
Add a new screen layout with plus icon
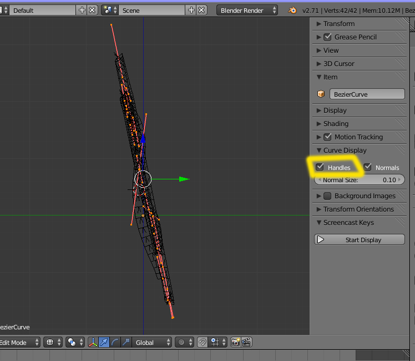82,10
